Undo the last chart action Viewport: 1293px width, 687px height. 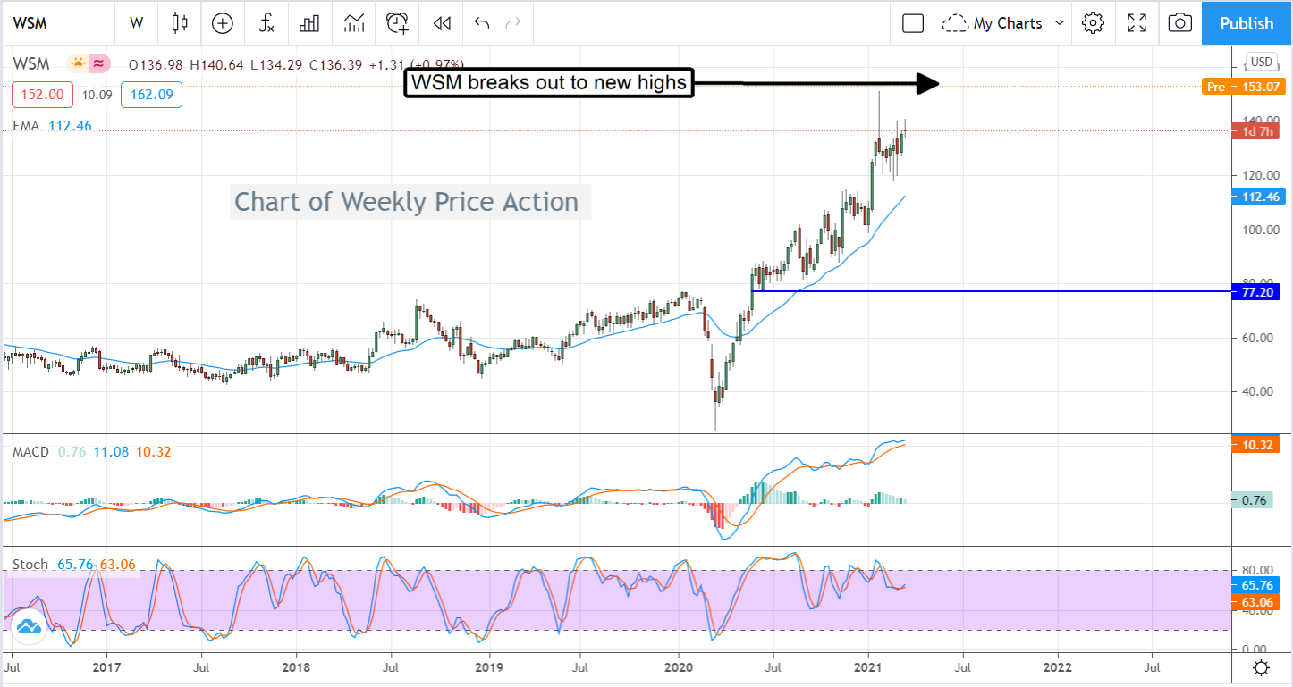(482, 23)
